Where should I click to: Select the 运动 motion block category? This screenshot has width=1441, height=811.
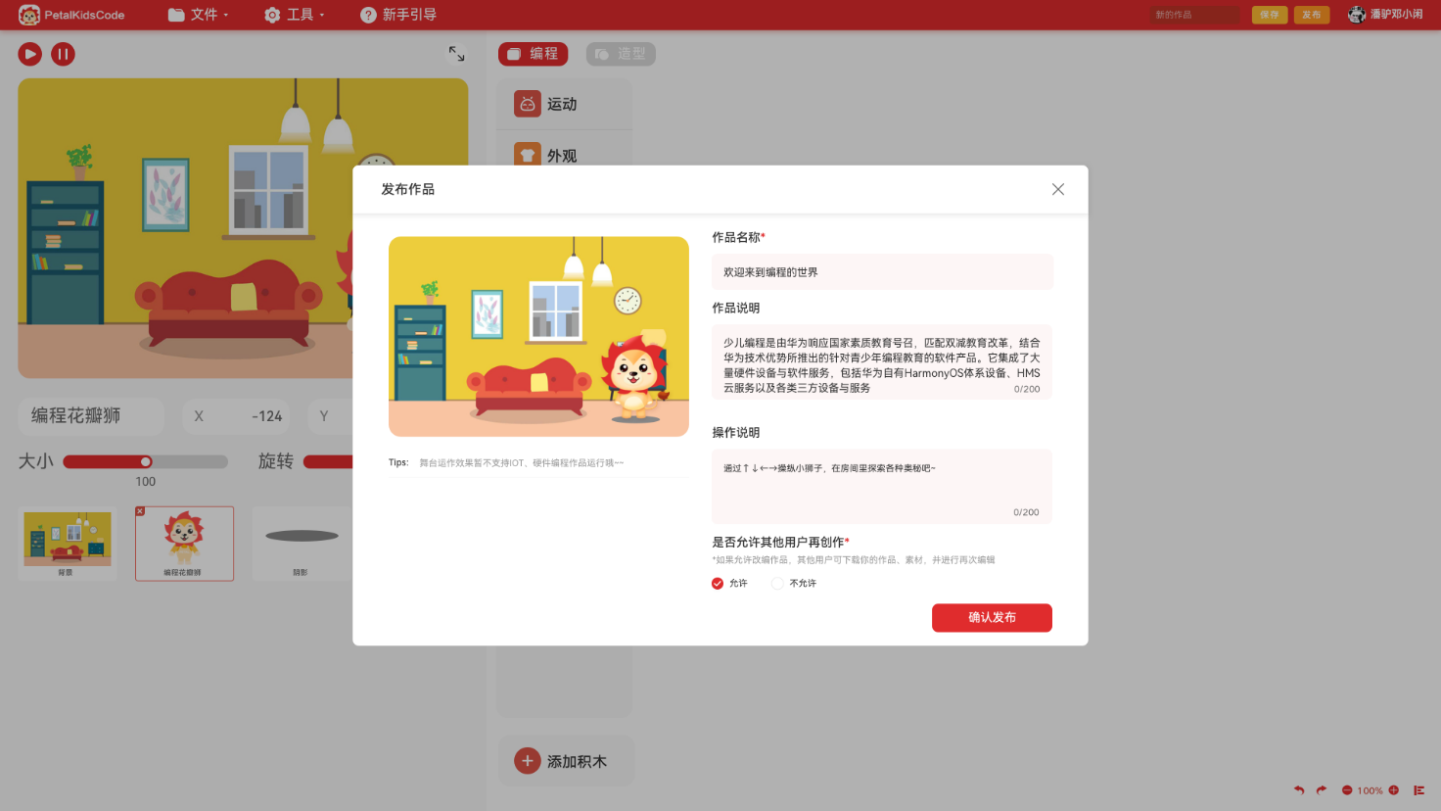tap(564, 103)
